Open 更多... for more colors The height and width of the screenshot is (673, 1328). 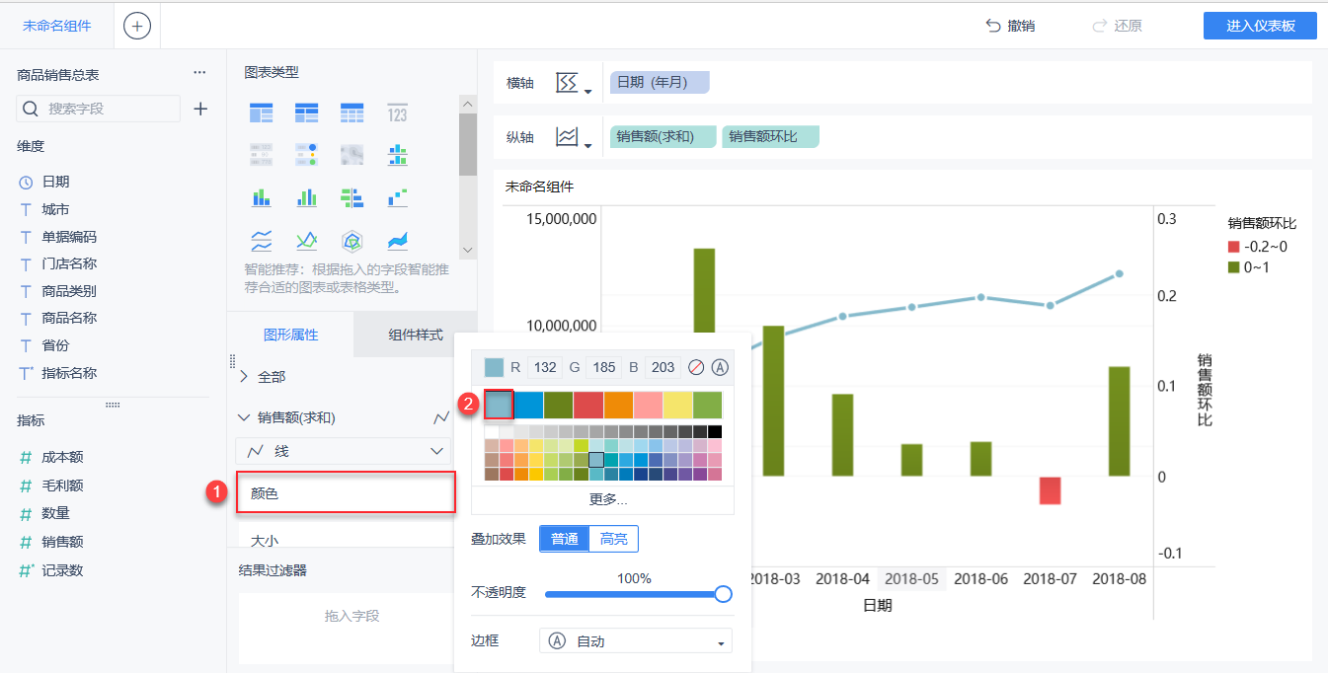click(608, 499)
